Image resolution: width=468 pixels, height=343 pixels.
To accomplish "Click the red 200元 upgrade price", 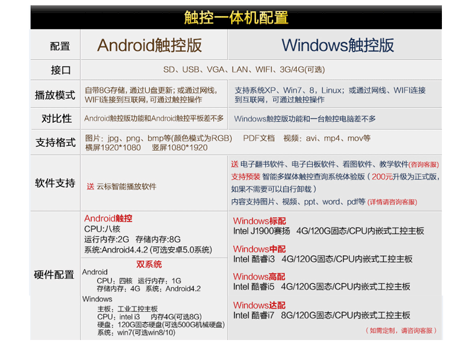I will [381, 177].
